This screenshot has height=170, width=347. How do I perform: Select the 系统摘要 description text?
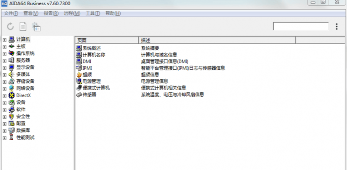150,48
